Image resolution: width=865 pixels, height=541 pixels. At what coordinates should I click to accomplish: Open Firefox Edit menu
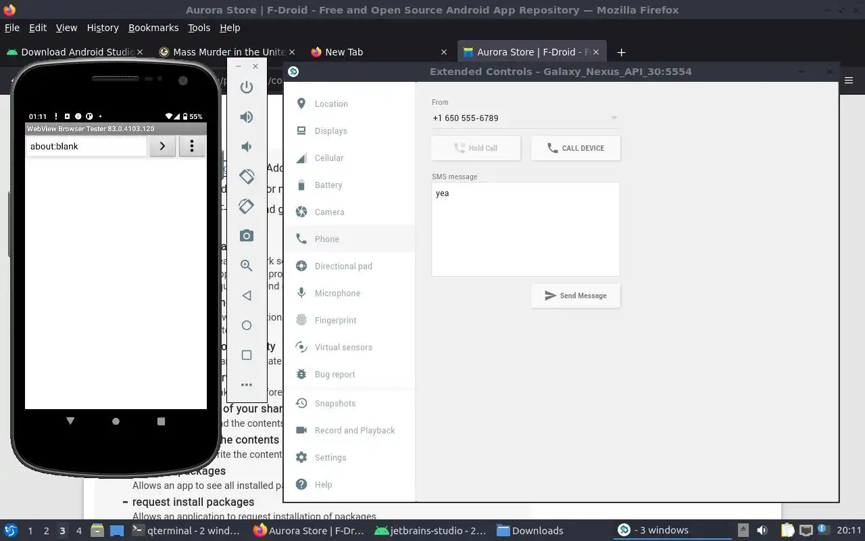pos(38,28)
